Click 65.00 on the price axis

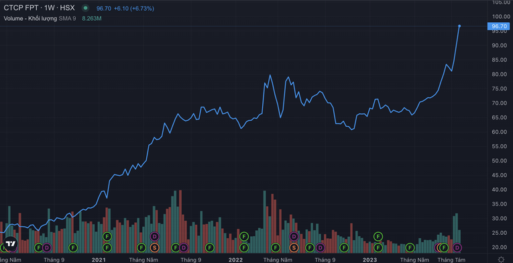tap(499, 117)
